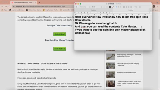The image size is (160, 90).
Task: Click the tab stop at ruler mark 12
Action: pos(113,13)
